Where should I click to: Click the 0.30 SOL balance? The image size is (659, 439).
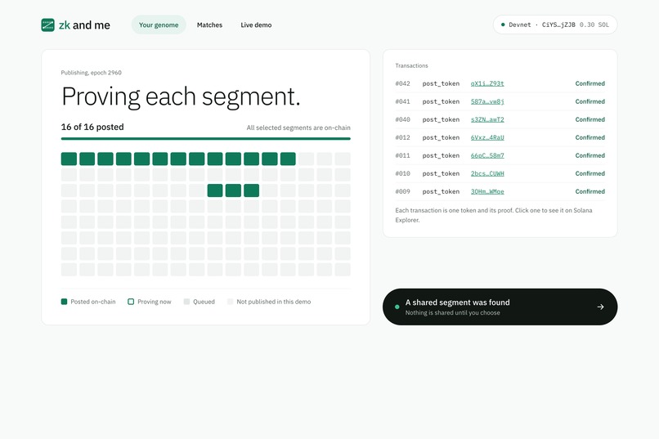click(594, 25)
